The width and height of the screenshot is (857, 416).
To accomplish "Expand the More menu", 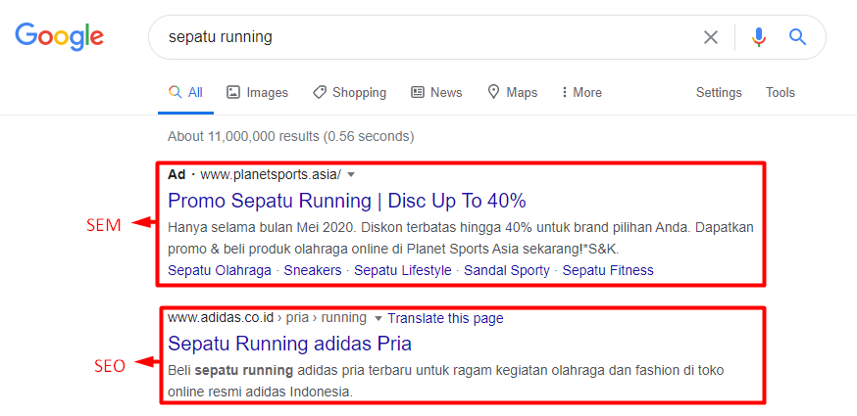I will (581, 93).
